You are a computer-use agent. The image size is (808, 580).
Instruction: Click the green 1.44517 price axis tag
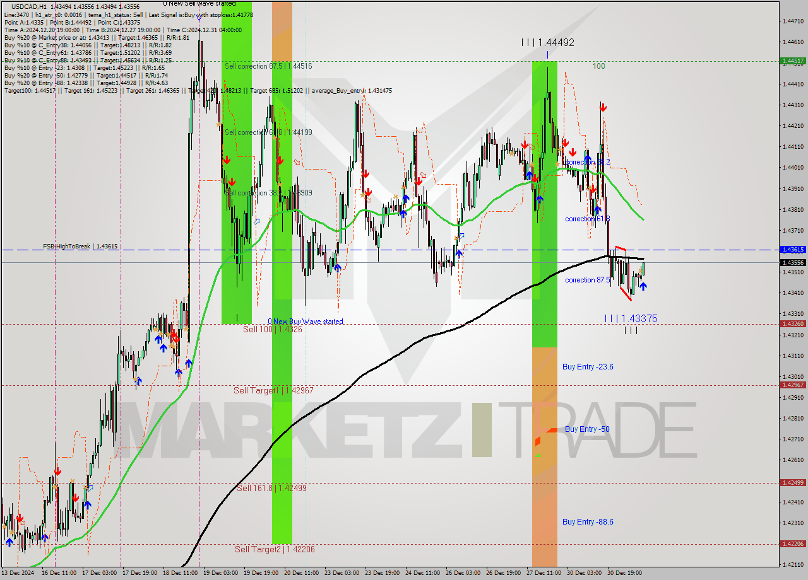(793, 61)
